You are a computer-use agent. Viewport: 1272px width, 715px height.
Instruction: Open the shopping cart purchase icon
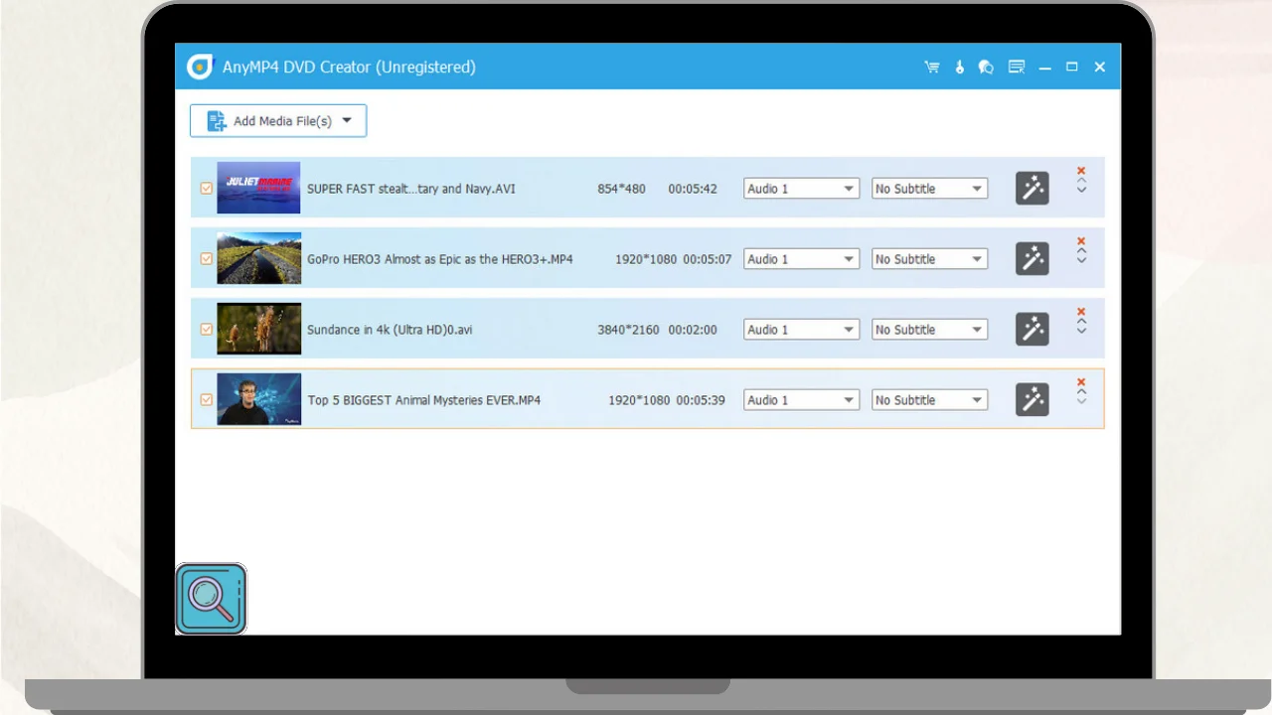(931, 68)
